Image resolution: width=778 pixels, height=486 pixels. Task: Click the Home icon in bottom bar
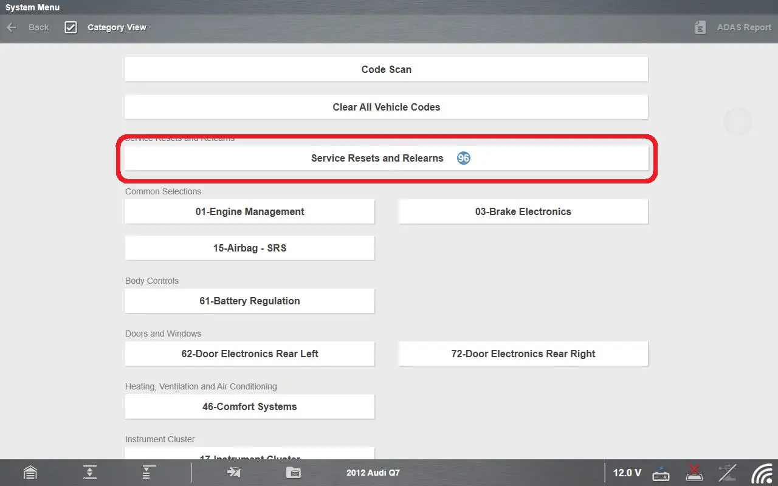30,473
